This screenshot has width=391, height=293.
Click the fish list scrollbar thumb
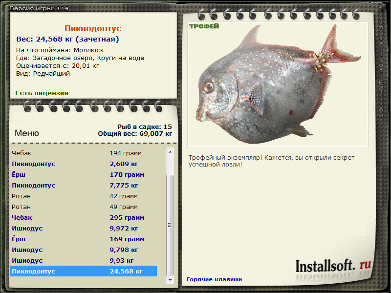tap(170, 225)
